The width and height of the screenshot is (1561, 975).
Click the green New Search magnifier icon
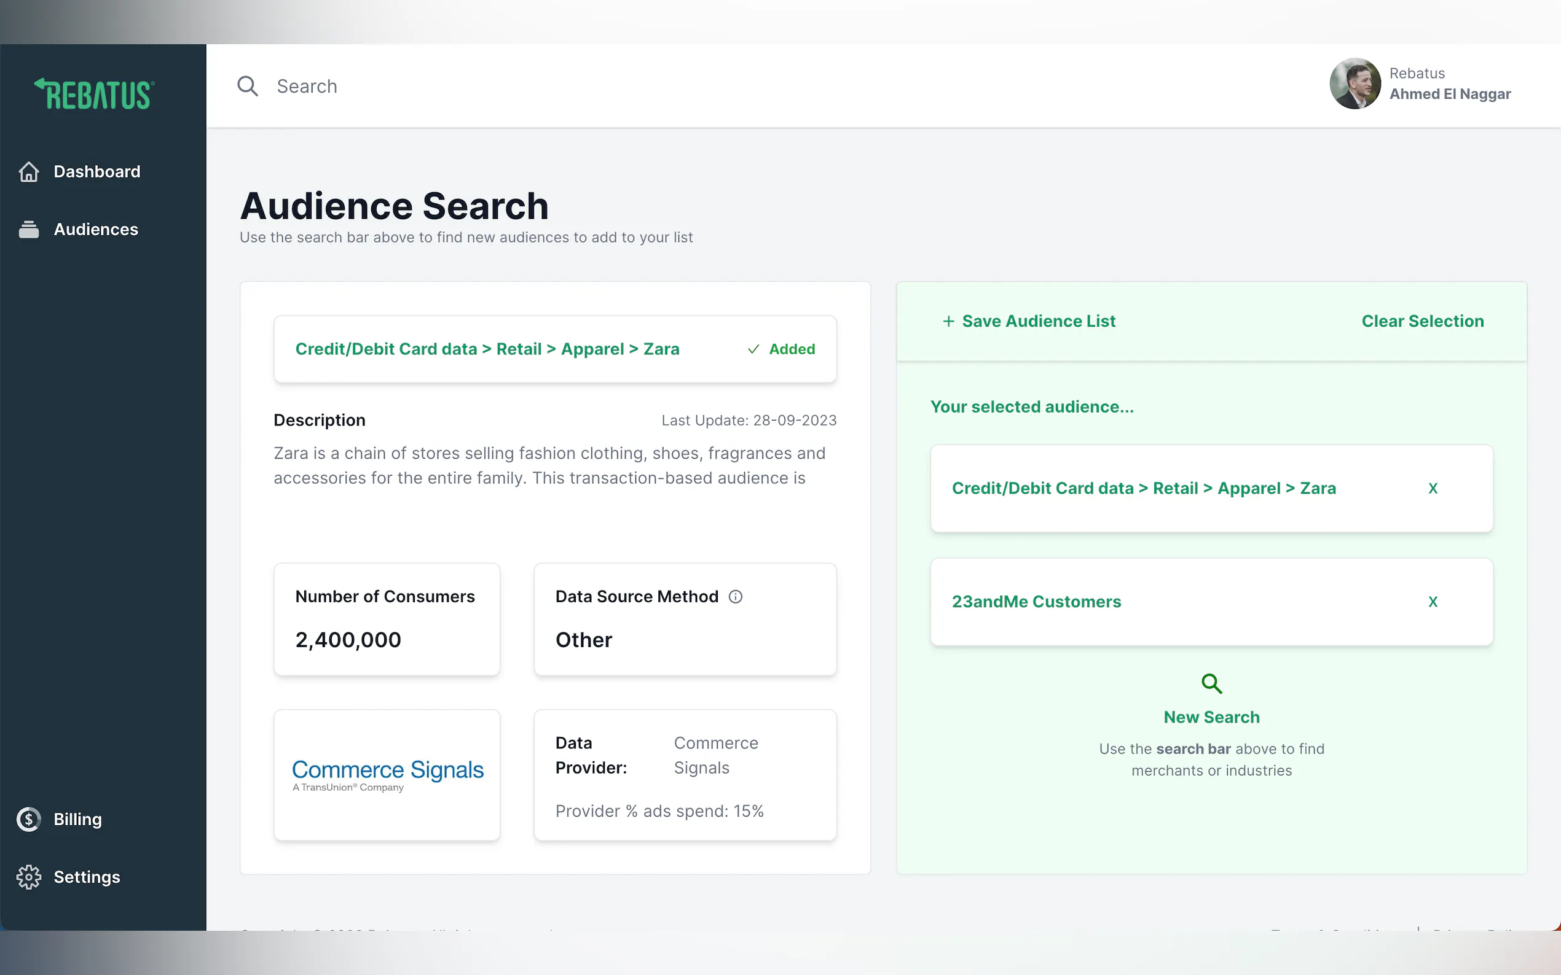(x=1211, y=683)
